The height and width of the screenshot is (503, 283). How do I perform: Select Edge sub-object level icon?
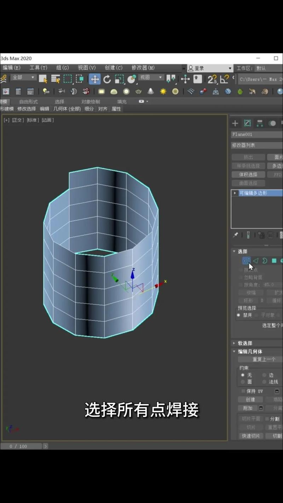[255, 261]
